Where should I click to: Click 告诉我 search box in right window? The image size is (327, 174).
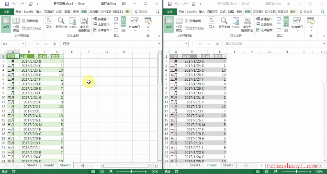pyautogui.click(x=306, y=11)
